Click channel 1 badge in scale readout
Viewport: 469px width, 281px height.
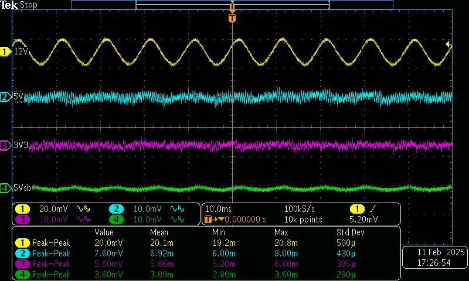point(22,209)
